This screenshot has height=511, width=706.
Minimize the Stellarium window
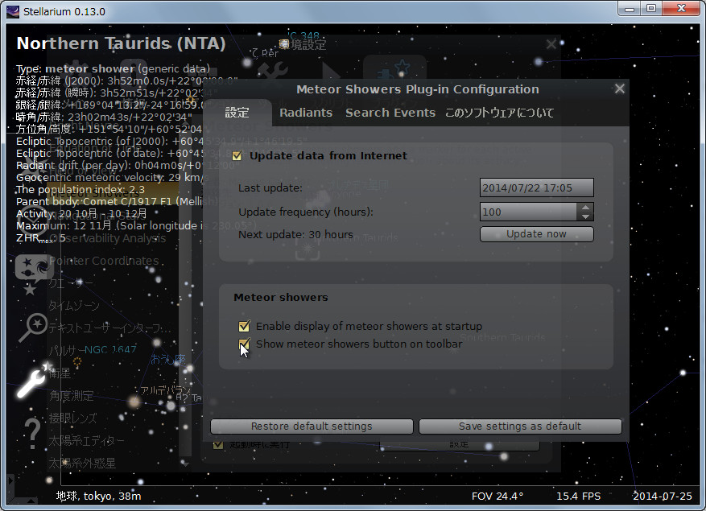(x=630, y=9)
